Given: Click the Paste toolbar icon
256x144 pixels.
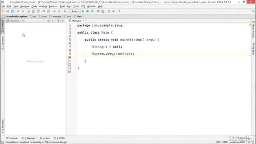Looking at the screenshot, I should click(38, 11).
